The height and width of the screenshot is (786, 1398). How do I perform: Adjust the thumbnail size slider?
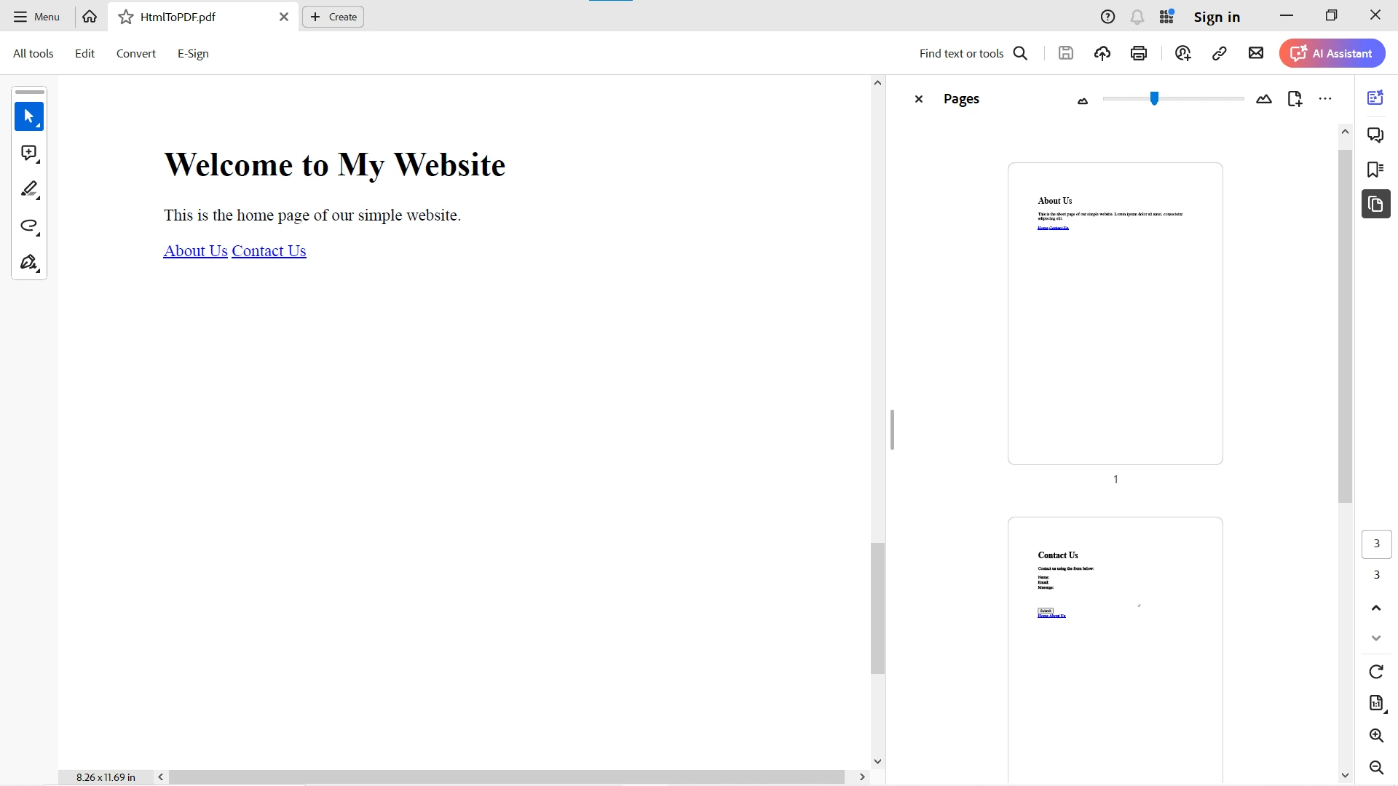1154,99
